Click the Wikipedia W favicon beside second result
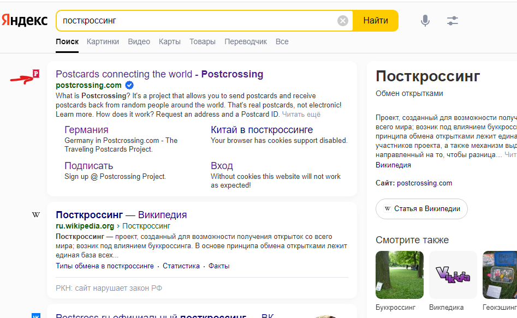517x318 pixels. 36,215
